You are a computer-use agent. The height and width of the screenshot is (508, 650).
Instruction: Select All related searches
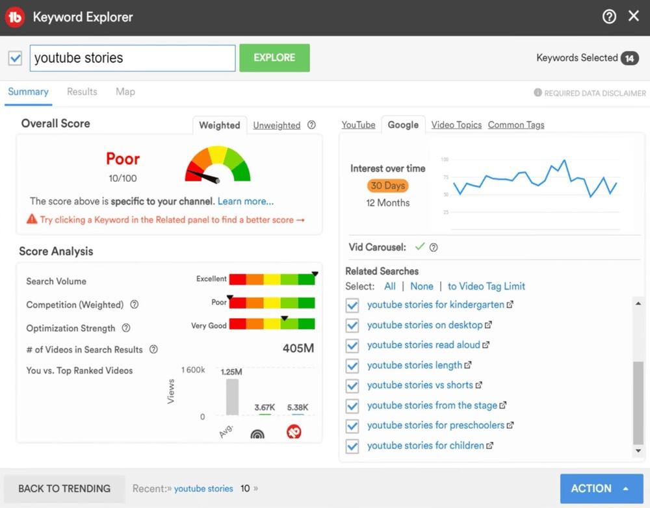pyautogui.click(x=389, y=286)
